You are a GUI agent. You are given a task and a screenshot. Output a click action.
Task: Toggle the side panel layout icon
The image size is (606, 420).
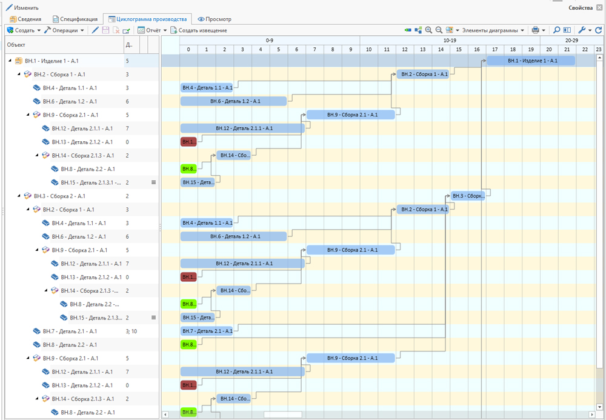567,30
